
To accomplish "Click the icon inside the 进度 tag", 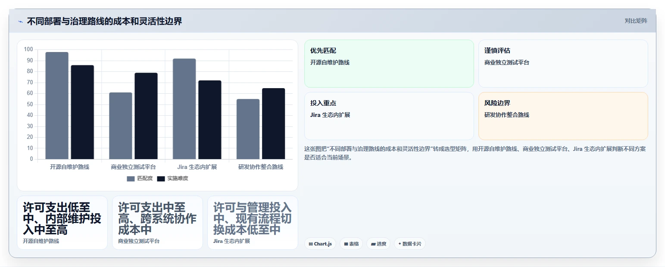I will tap(373, 244).
